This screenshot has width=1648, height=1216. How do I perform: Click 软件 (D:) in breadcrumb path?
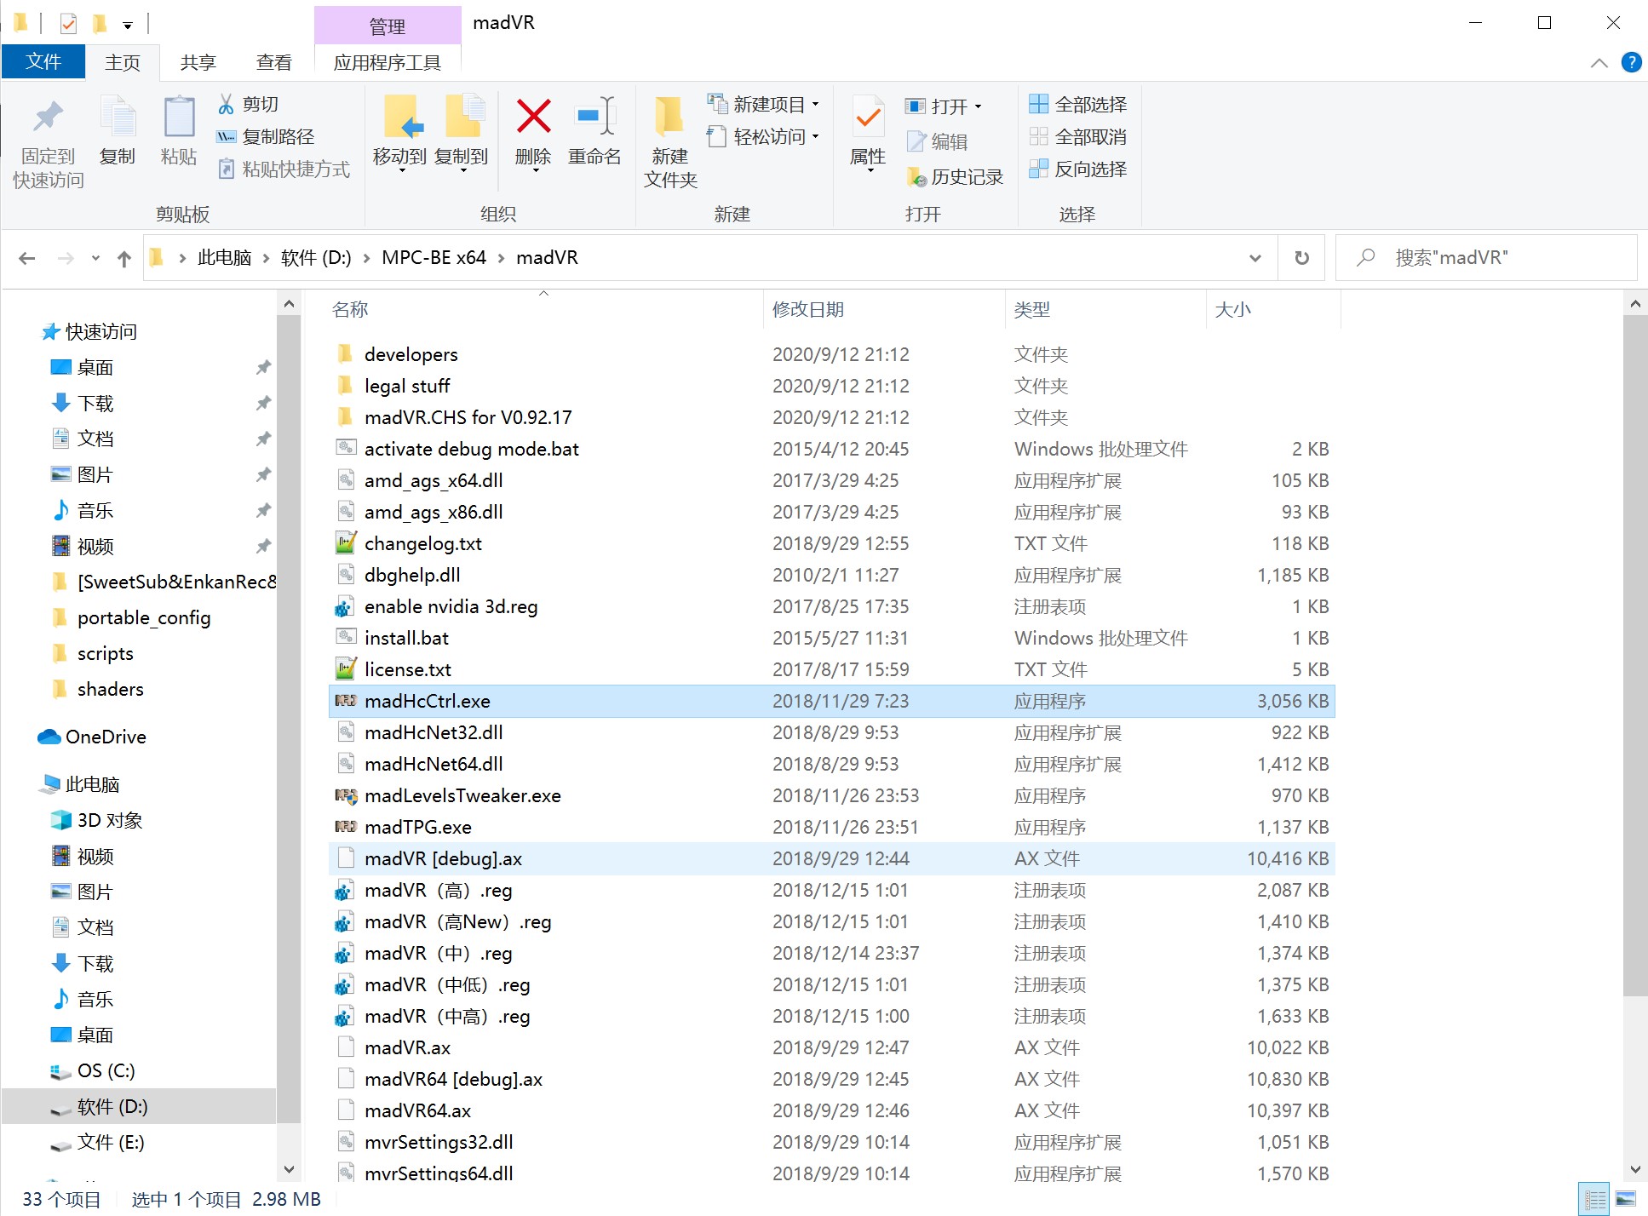tap(316, 257)
